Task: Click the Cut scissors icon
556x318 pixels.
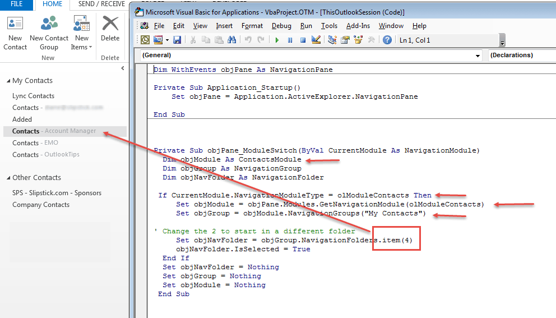Action: (193, 40)
